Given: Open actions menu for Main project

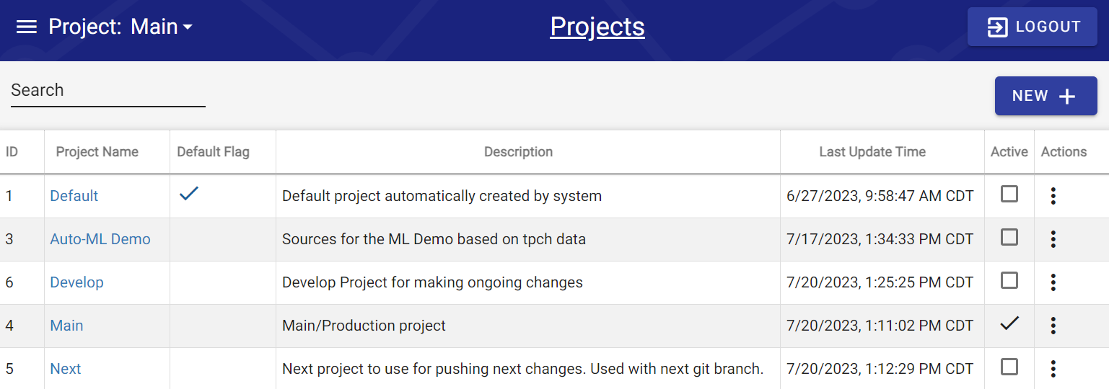Looking at the screenshot, I should tap(1053, 326).
